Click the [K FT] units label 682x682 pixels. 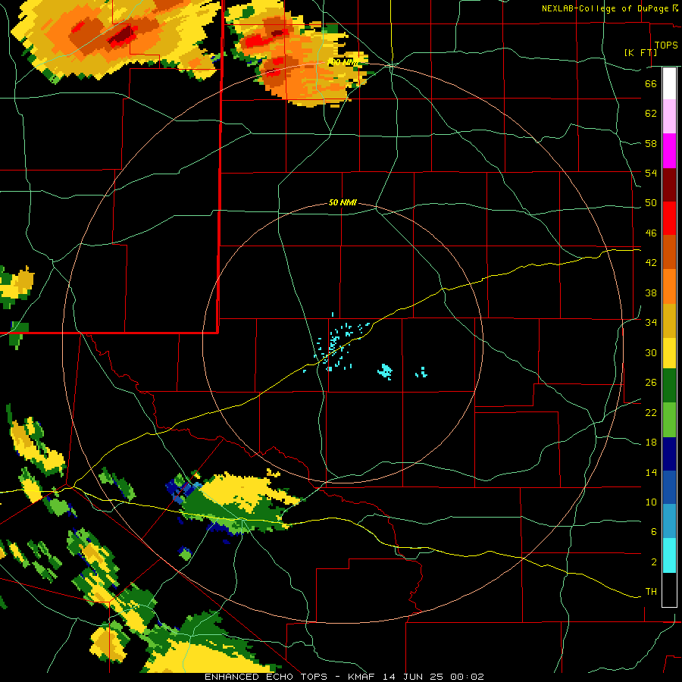coord(640,53)
